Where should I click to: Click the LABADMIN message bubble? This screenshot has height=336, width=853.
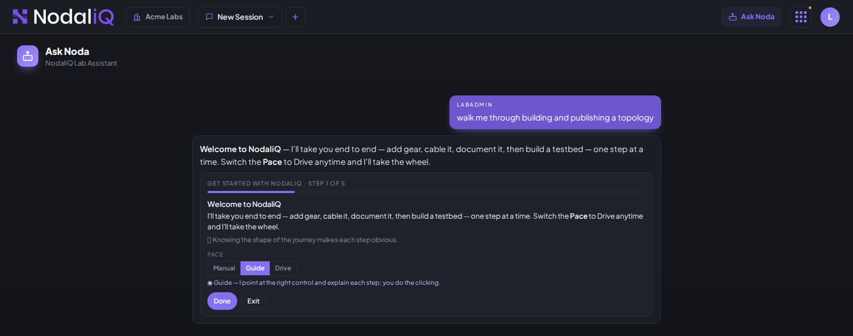pyautogui.click(x=555, y=113)
